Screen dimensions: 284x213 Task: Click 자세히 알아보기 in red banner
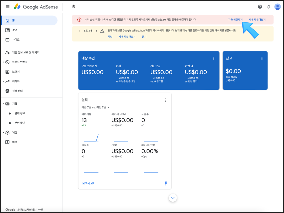[257, 19]
